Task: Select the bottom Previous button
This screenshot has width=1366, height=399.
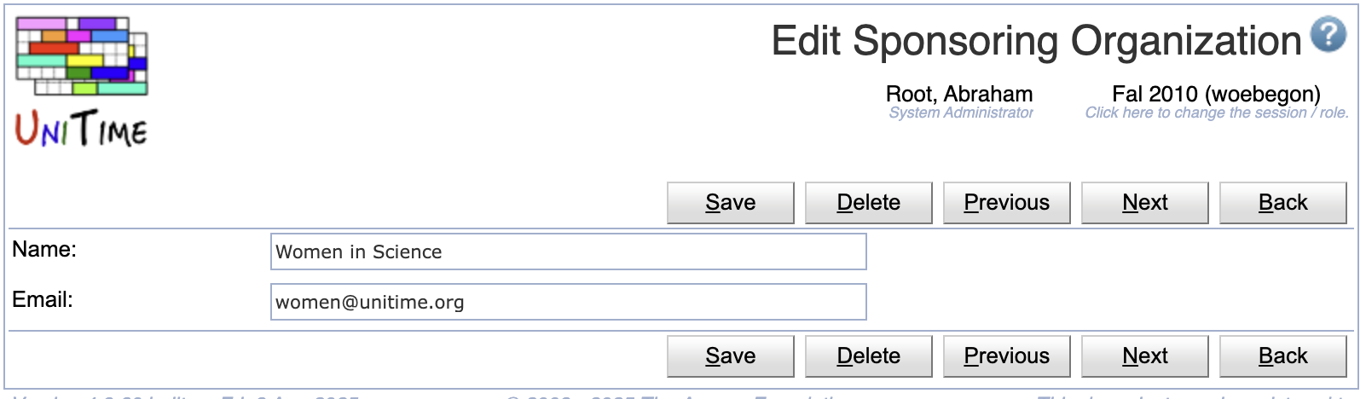Action: tap(1007, 356)
